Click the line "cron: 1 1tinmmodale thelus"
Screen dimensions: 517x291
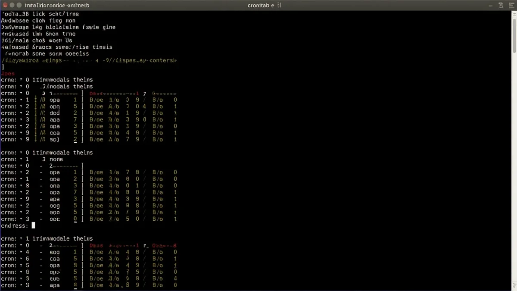pyautogui.click(x=47, y=239)
